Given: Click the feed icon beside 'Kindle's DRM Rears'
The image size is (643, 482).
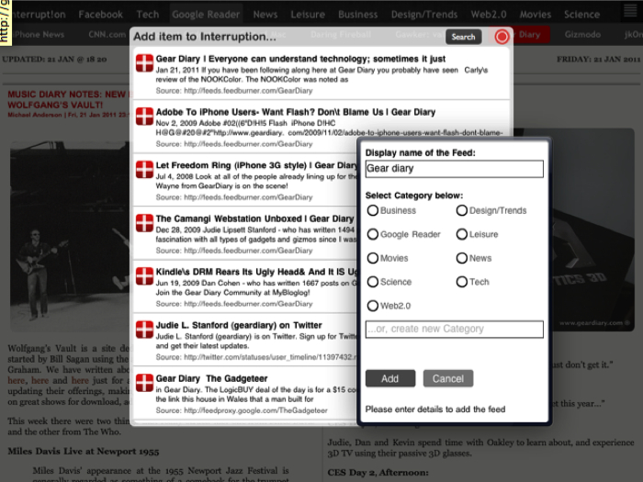Looking at the screenshot, I should pos(144,276).
